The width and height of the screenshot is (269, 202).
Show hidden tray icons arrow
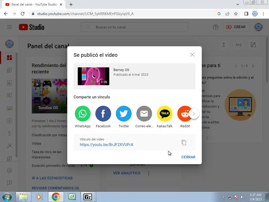click(223, 197)
